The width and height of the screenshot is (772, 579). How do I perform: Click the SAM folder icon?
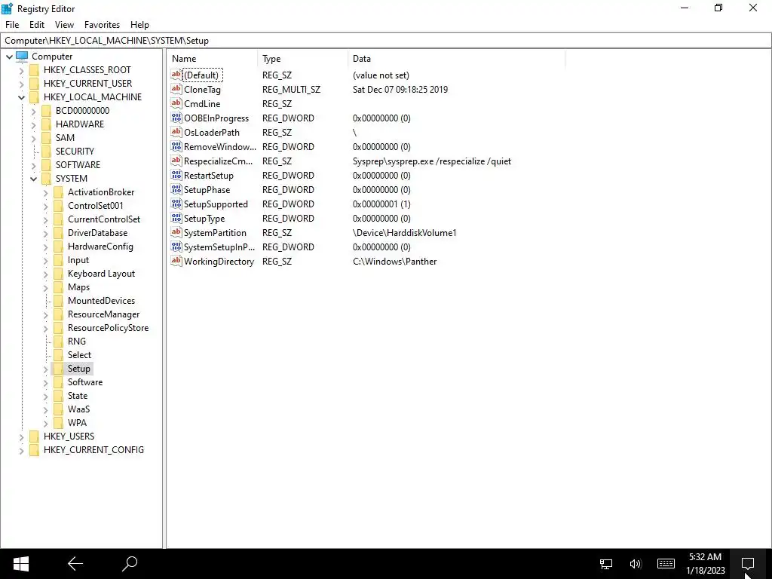46,138
